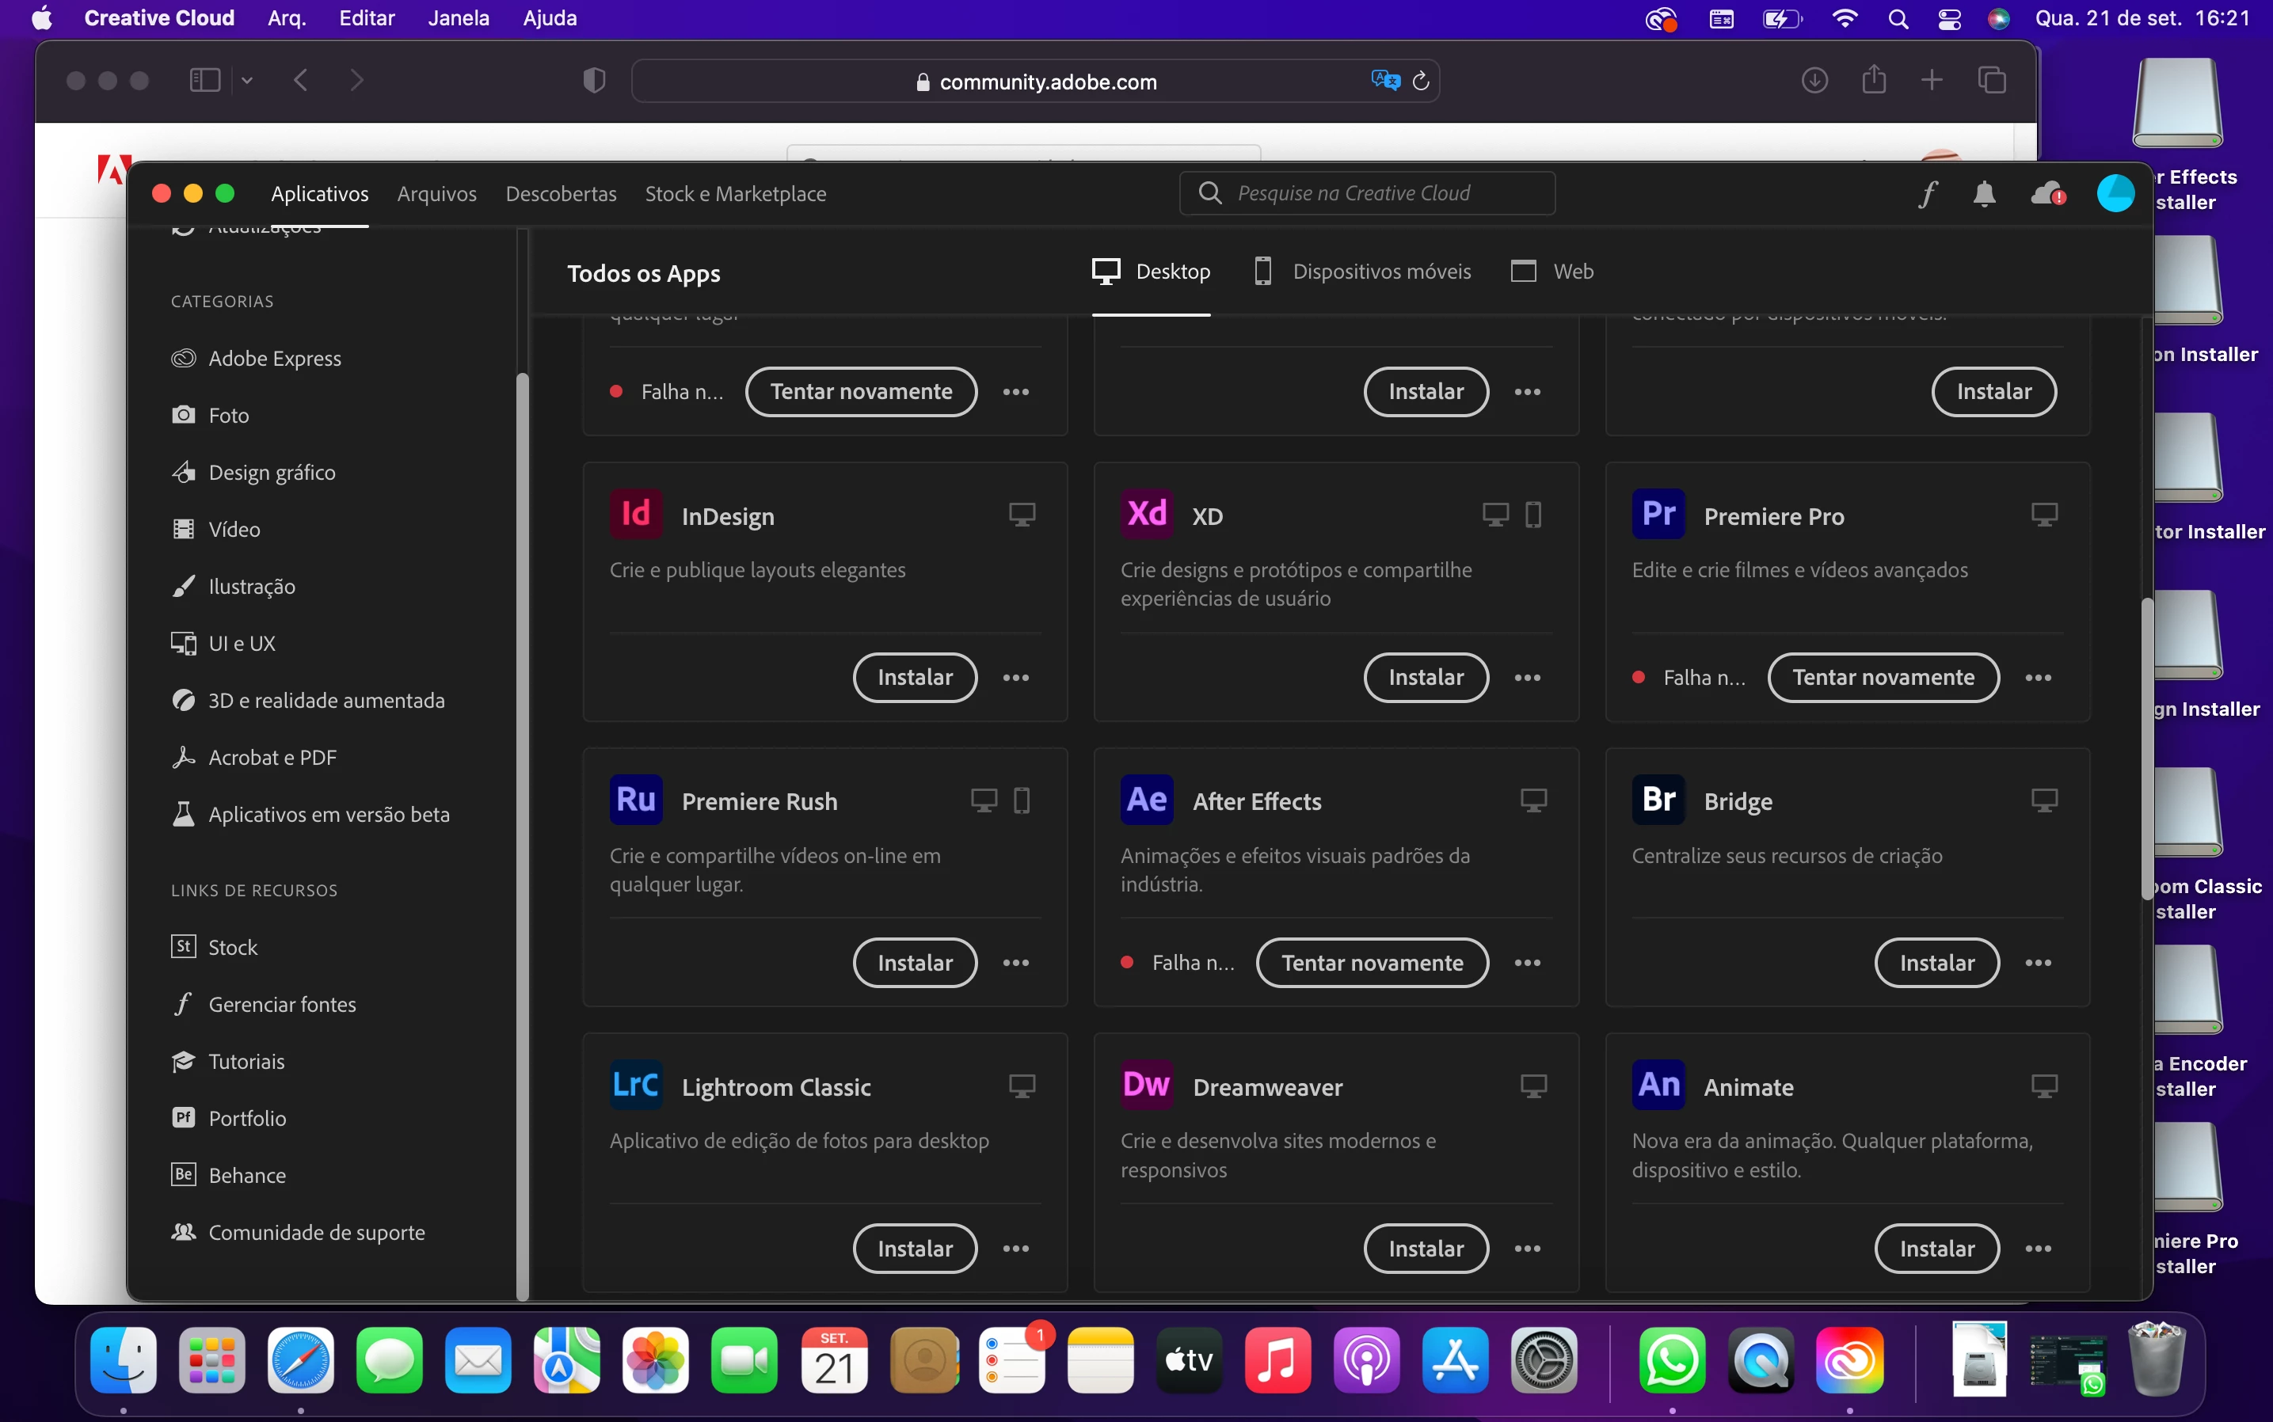The image size is (2273, 1422).
Task: Click the Lightroom Classic app icon
Action: 635,1086
